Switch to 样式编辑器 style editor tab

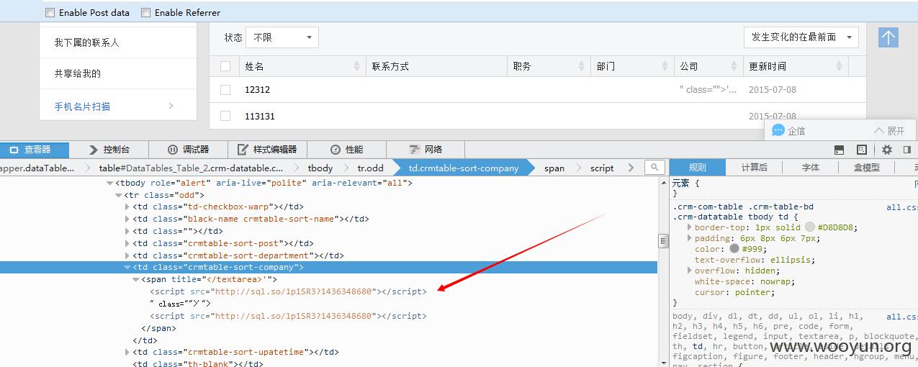(267, 150)
